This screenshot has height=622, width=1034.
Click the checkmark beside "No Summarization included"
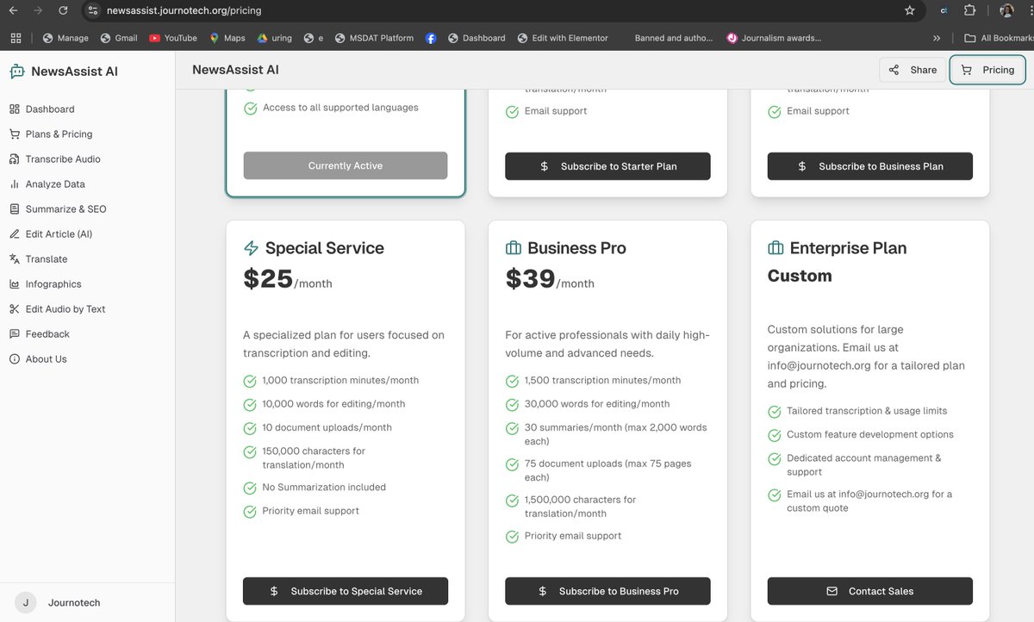pos(250,488)
